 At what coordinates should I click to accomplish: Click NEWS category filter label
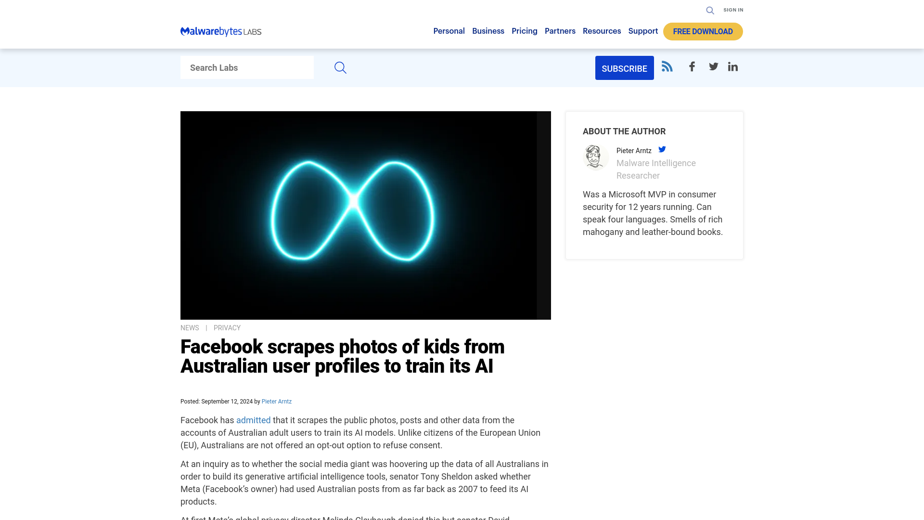[x=190, y=327]
